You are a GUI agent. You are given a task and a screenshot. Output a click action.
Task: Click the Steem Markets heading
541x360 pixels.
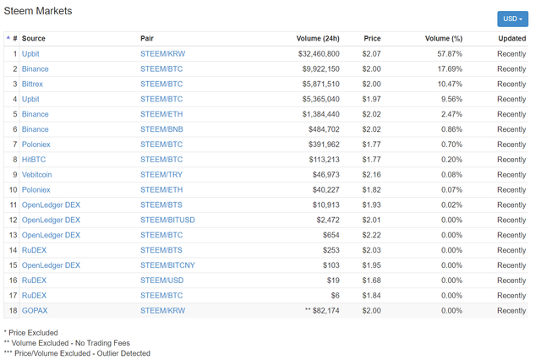click(x=38, y=11)
